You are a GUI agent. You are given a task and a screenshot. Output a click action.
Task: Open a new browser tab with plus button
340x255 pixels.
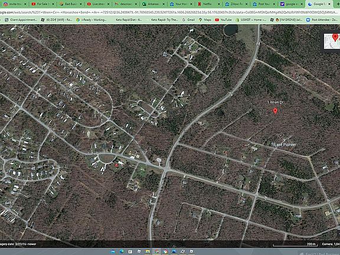[x=338, y=4]
